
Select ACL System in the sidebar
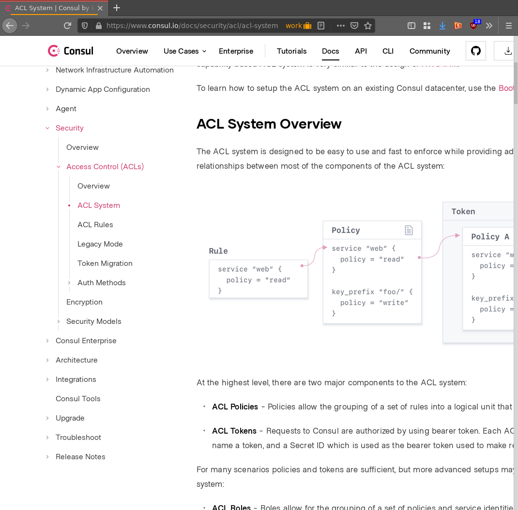pyautogui.click(x=98, y=205)
